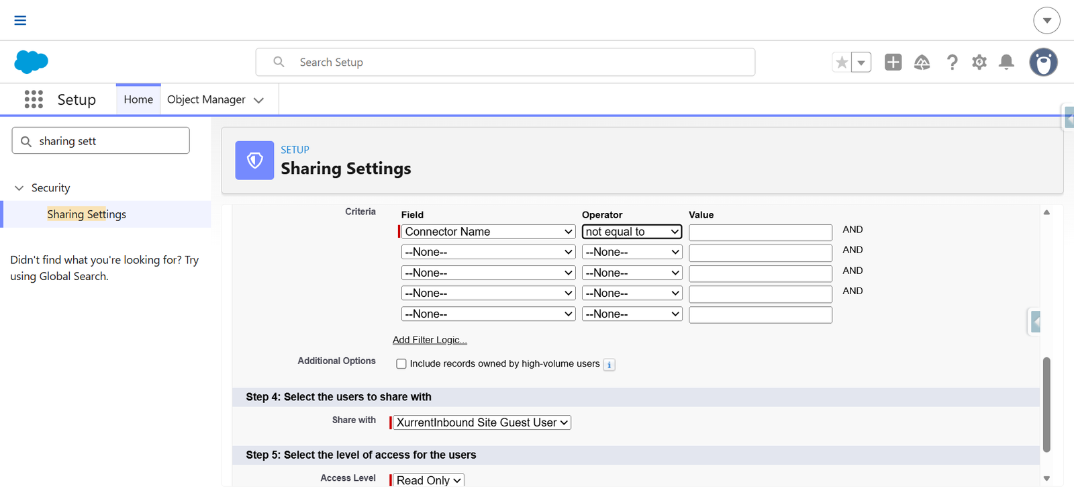Expand the Object Manager tab chevron
Screen dimensions: 1074x497
click(x=258, y=100)
